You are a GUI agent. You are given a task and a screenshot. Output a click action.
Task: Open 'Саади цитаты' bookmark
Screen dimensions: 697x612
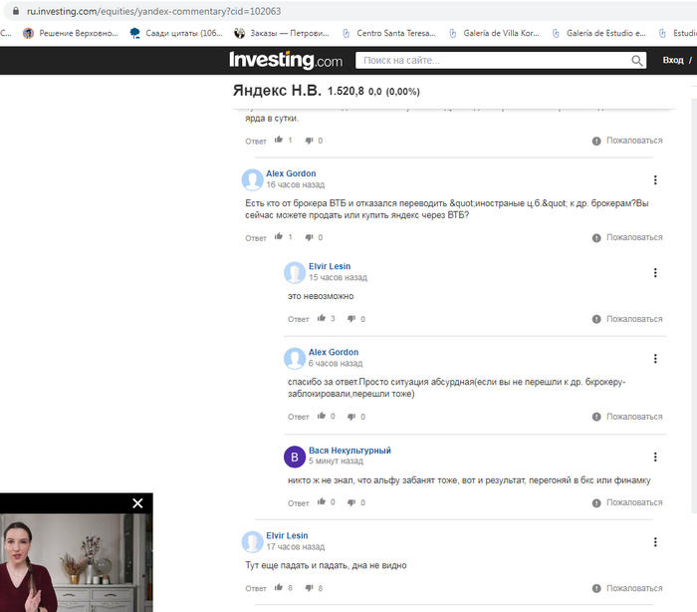(x=176, y=33)
